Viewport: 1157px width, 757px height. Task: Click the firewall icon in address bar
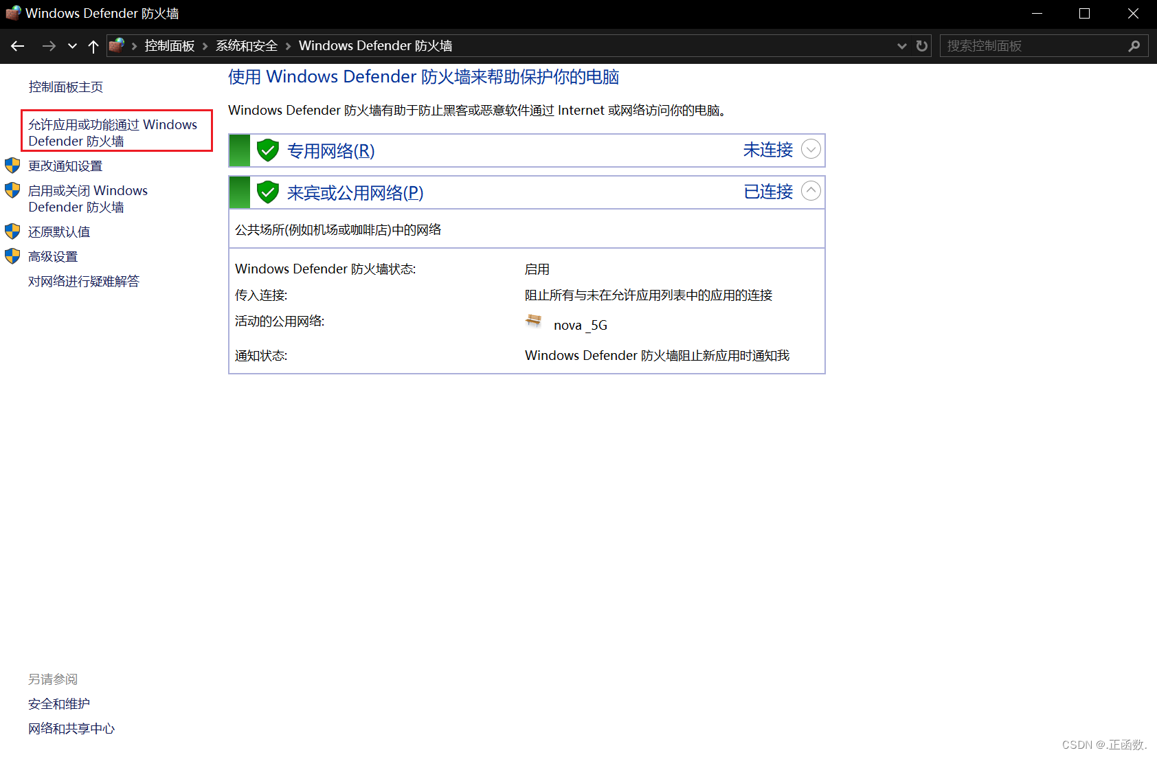[x=117, y=45]
